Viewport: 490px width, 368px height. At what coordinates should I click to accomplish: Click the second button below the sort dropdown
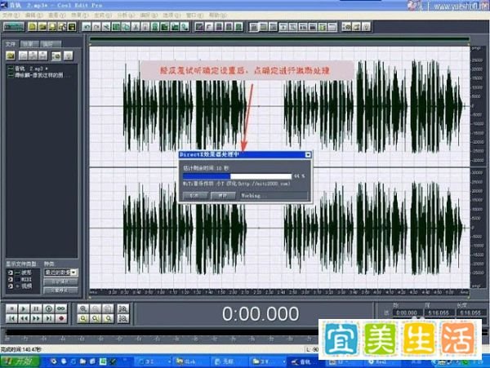coord(61,290)
